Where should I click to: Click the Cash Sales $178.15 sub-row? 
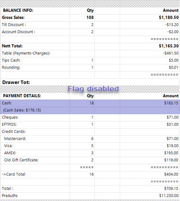point(90,110)
